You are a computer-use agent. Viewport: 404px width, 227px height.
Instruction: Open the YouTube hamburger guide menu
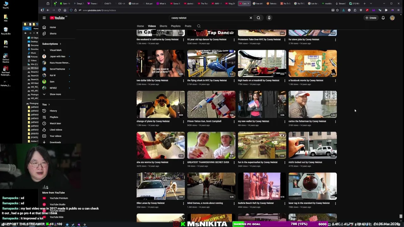pyautogui.click(x=44, y=18)
